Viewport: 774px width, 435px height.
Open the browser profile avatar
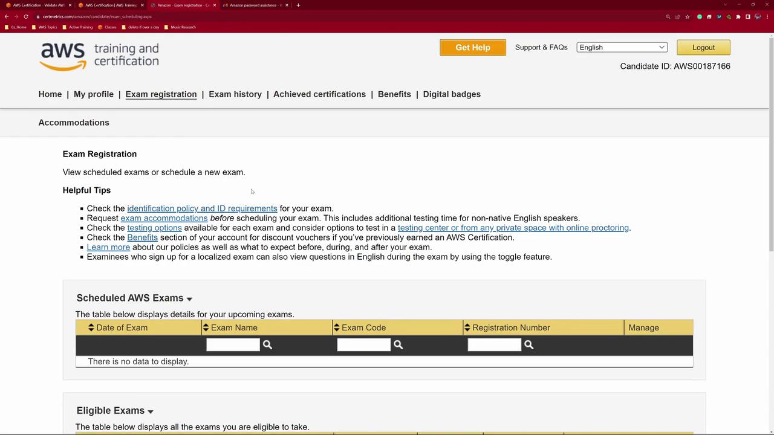pos(758,17)
